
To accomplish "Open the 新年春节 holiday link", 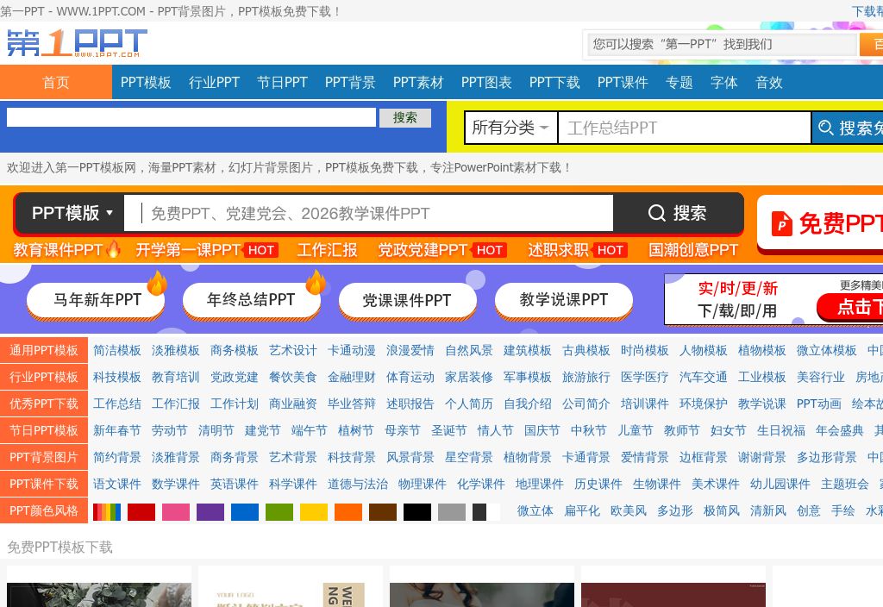I will (x=116, y=430).
